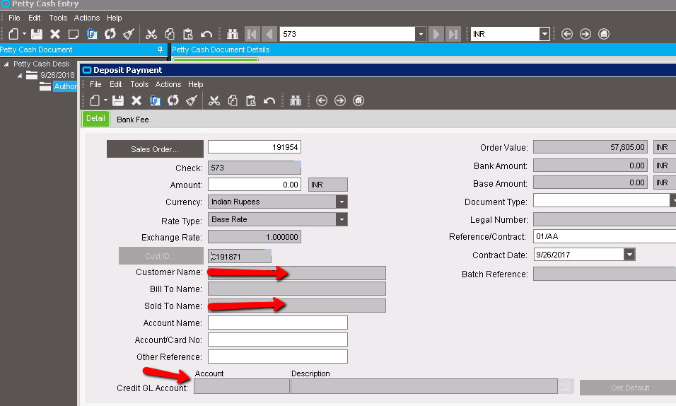Image resolution: width=676 pixels, height=406 pixels.
Task: Click binoculars search icon in Deposit Payment toolbar
Action: coord(296,100)
